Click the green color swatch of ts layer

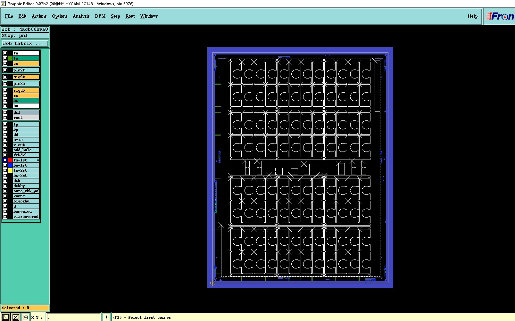(10, 58)
